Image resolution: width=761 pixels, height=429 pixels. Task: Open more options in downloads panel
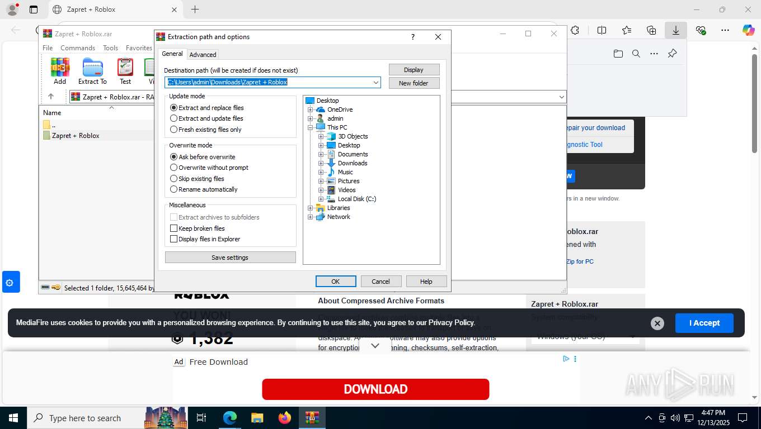pyautogui.click(x=654, y=54)
